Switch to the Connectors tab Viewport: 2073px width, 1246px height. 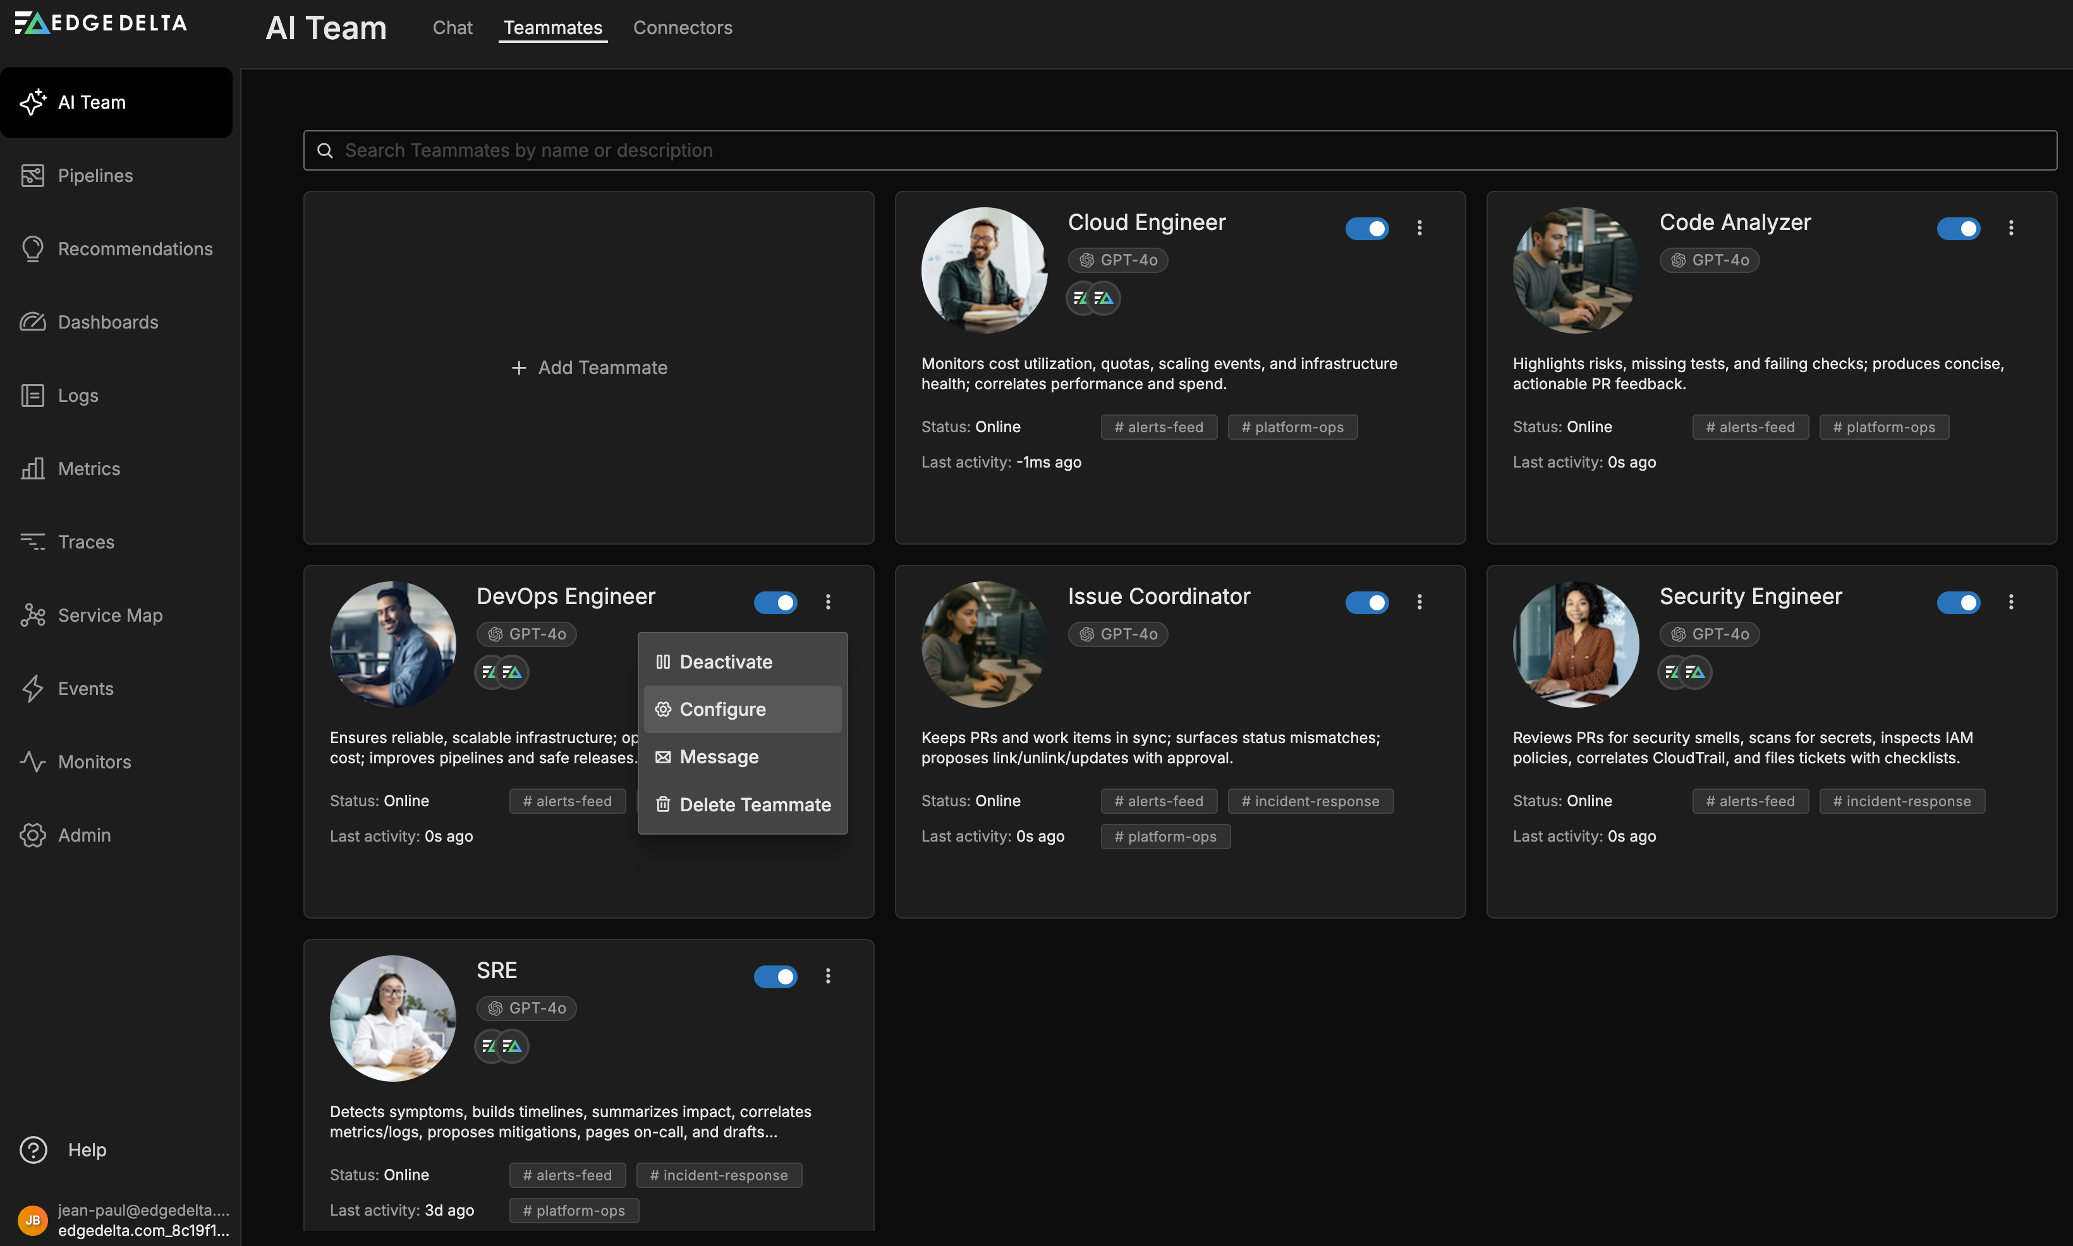point(682,28)
